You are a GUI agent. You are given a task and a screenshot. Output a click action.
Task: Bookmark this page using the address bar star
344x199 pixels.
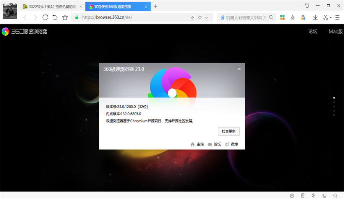(200, 17)
